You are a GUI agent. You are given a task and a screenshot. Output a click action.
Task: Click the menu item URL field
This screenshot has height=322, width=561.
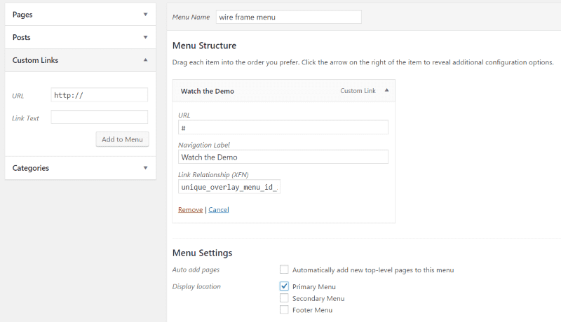coord(283,127)
